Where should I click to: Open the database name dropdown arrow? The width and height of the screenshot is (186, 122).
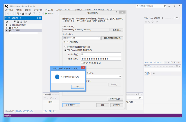point(120,77)
